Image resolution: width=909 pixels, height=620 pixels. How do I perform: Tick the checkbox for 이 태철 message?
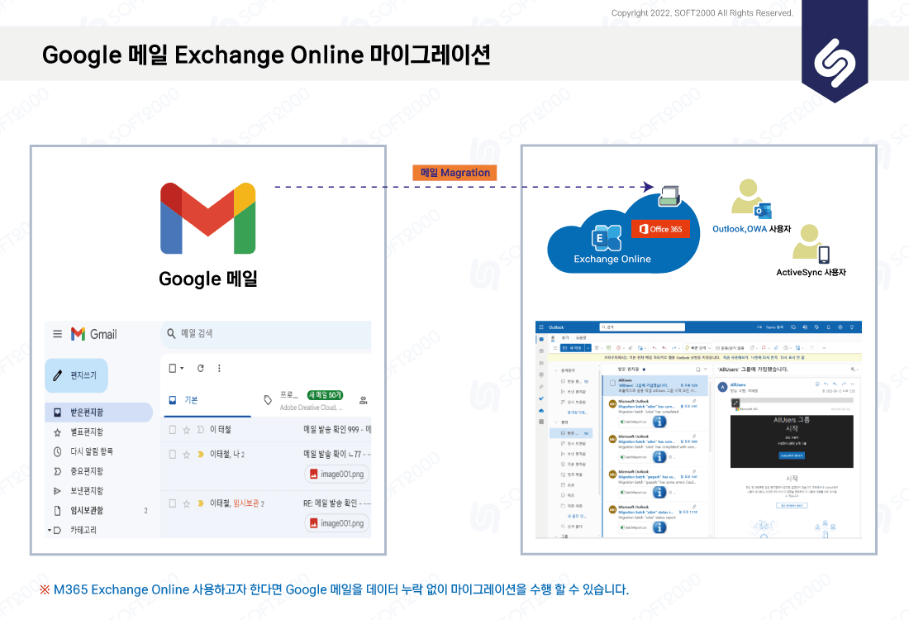(172, 430)
